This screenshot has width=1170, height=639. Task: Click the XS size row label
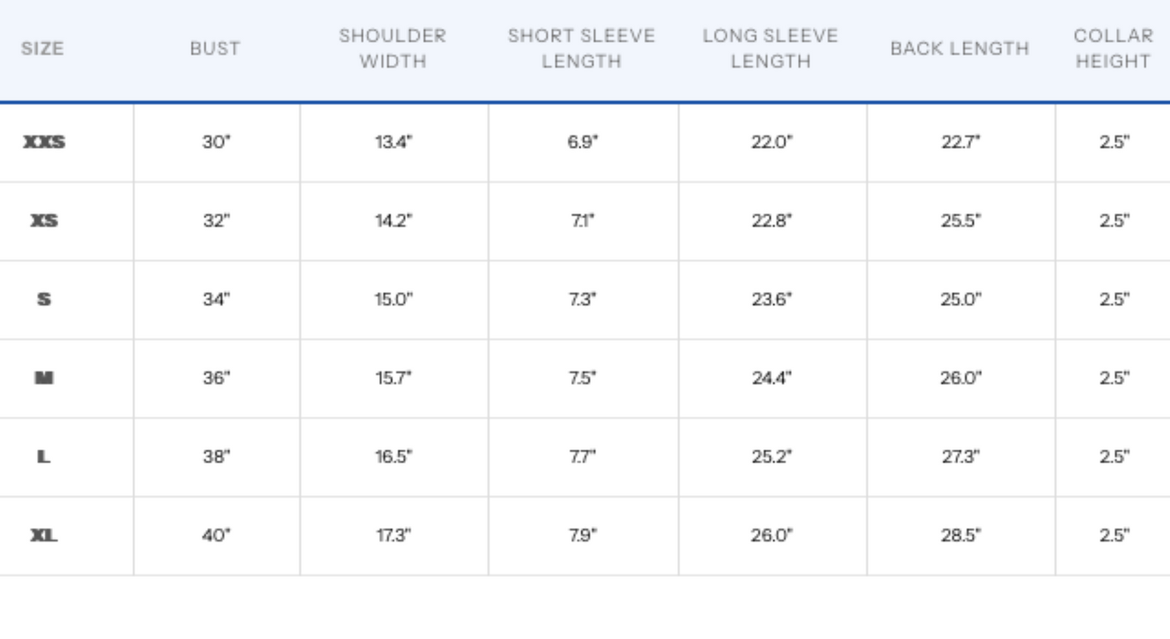click(44, 221)
